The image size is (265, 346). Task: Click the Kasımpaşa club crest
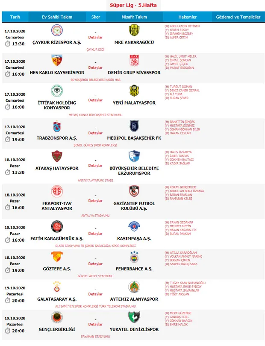tap(134, 227)
